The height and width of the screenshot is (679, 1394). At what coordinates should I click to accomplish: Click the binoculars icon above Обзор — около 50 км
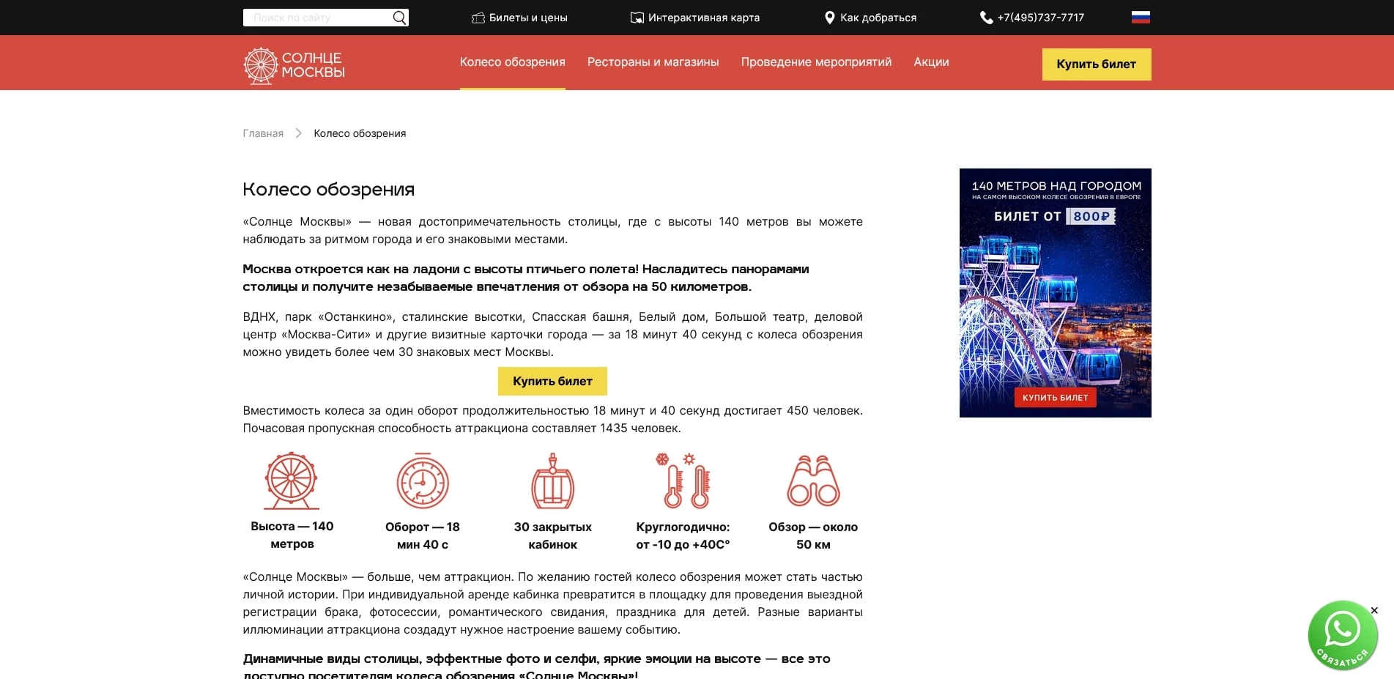pyautogui.click(x=813, y=480)
